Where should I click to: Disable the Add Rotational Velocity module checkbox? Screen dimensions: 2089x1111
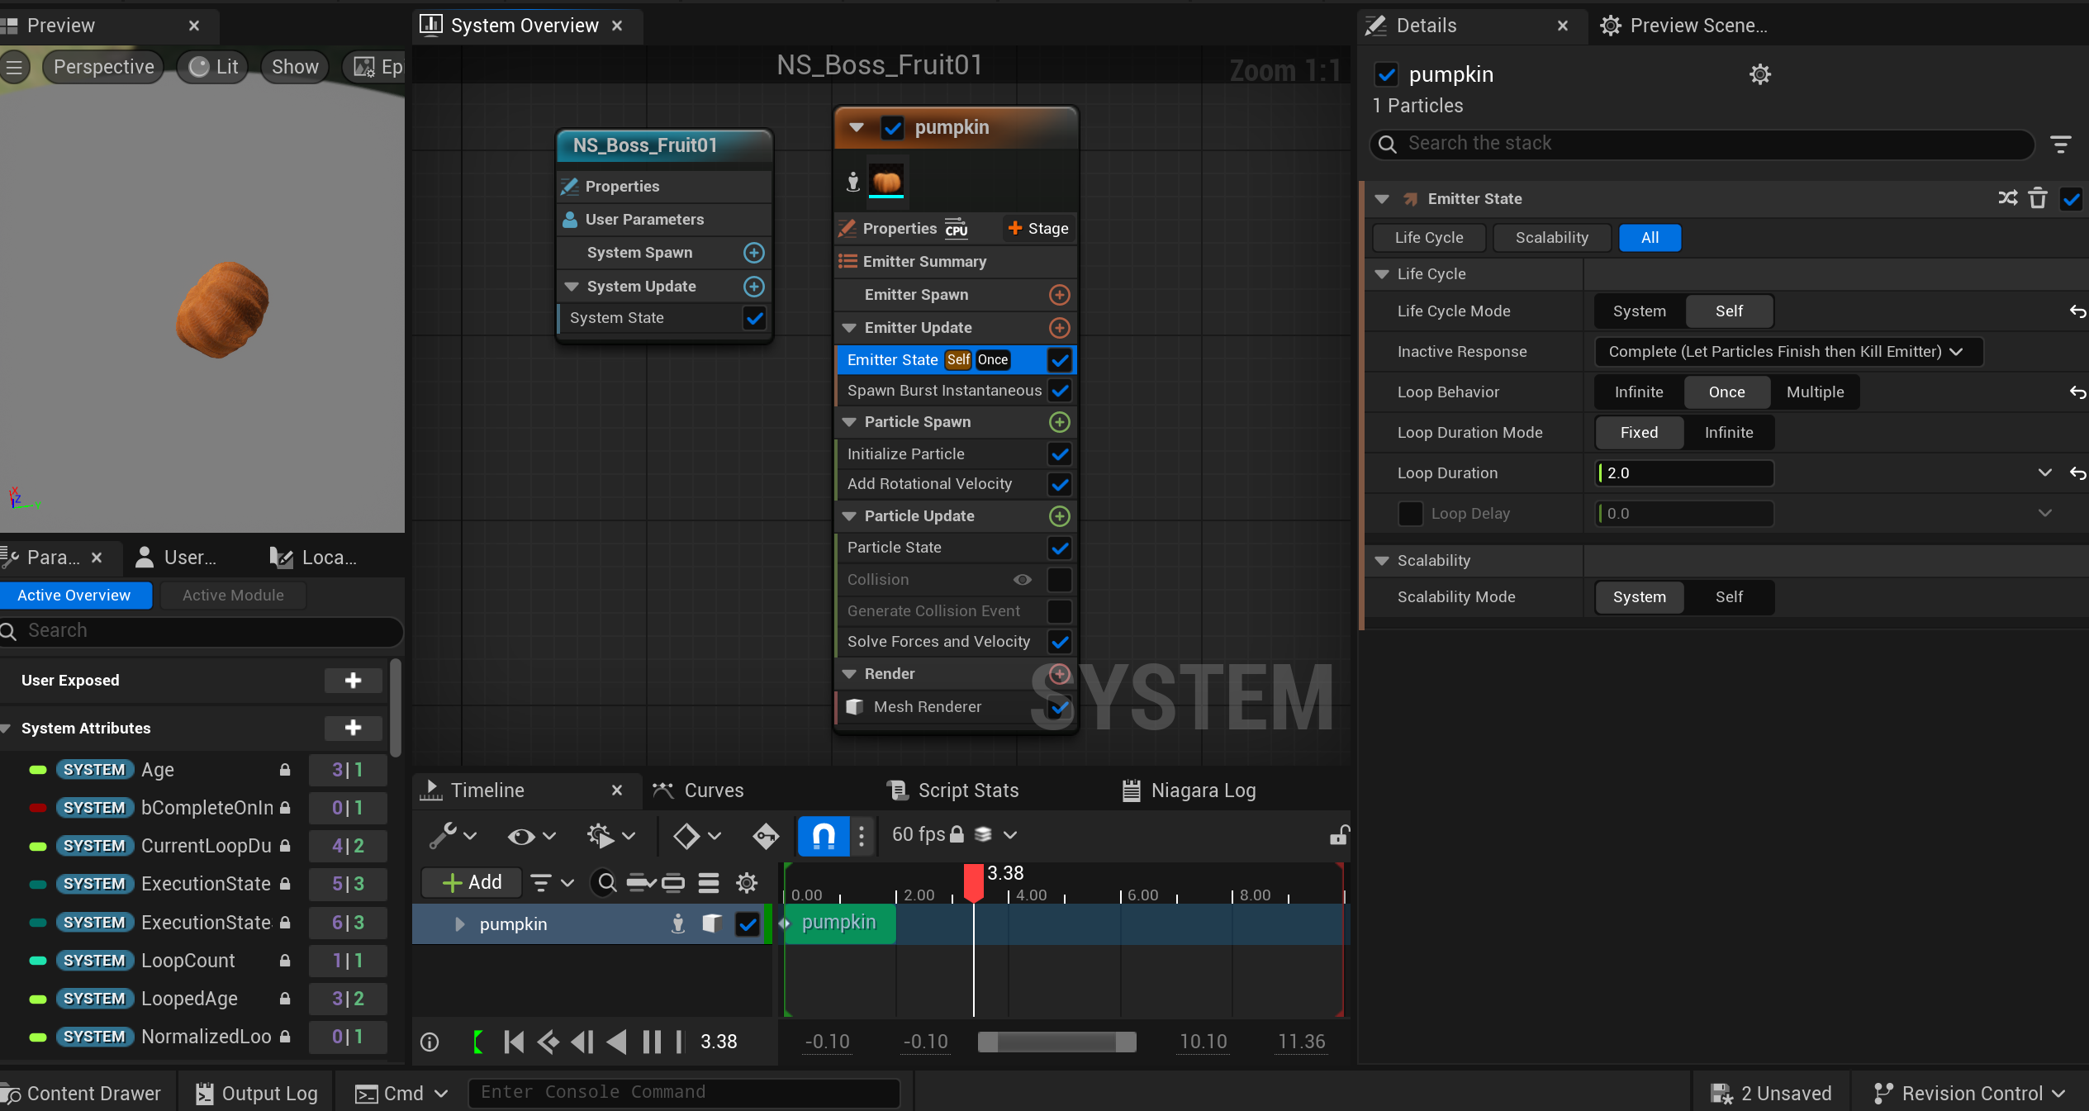[1059, 484]
